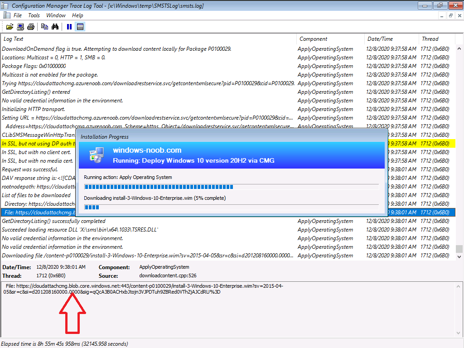Click the elapsed time status bar text
This screenshot has height=348, width=464.
[x=64, y=343]
